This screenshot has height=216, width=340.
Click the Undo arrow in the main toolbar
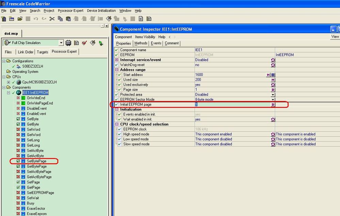click(x=36, y=19)
